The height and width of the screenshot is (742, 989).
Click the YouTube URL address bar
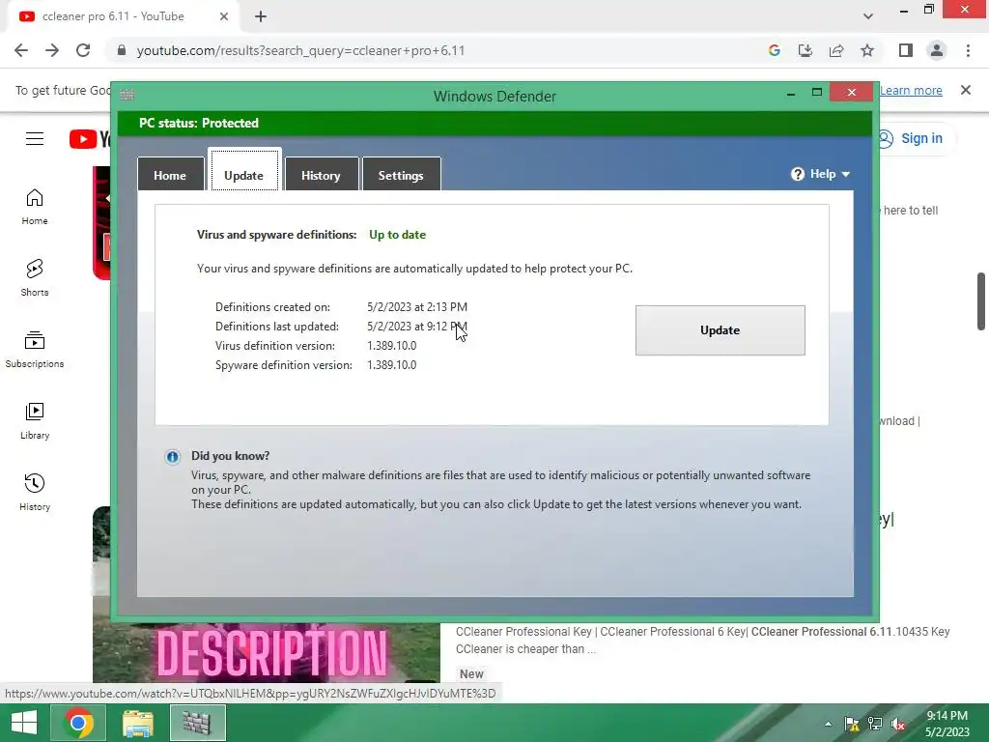436,50
